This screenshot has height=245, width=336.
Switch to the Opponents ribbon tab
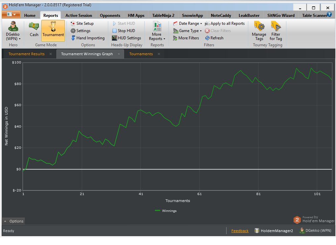(x=110, y=16)
